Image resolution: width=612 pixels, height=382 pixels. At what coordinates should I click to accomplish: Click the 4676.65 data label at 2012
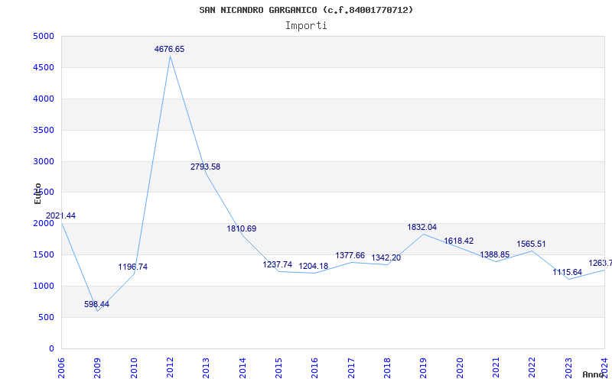169,49
